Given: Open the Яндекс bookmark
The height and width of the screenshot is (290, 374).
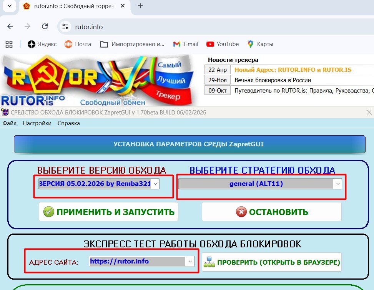Looking at the screenshot, I should click(42, 44).
